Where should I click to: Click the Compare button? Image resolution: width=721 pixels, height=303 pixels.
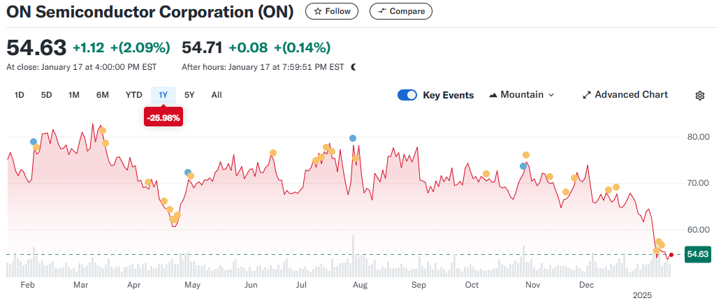click(401, 11)
